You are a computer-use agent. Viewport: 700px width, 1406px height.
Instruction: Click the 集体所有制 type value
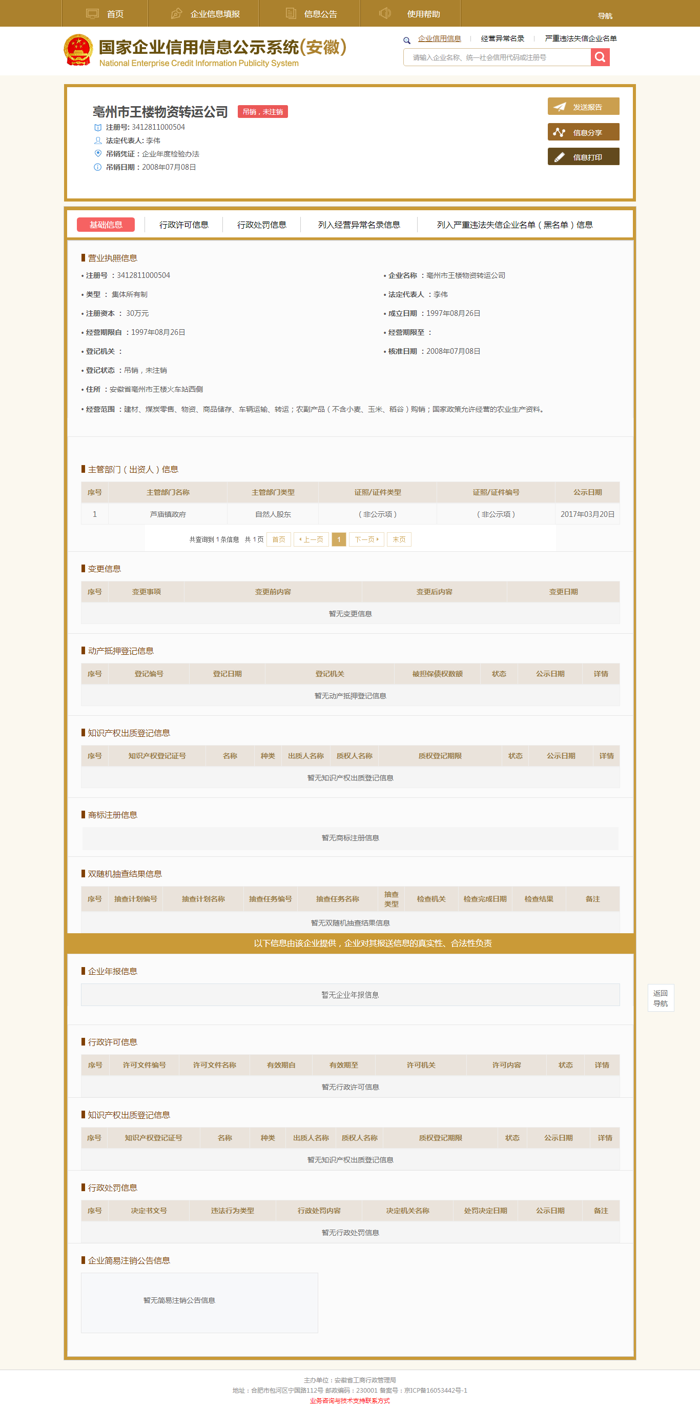pyautogui.click(x=129, y=295)
